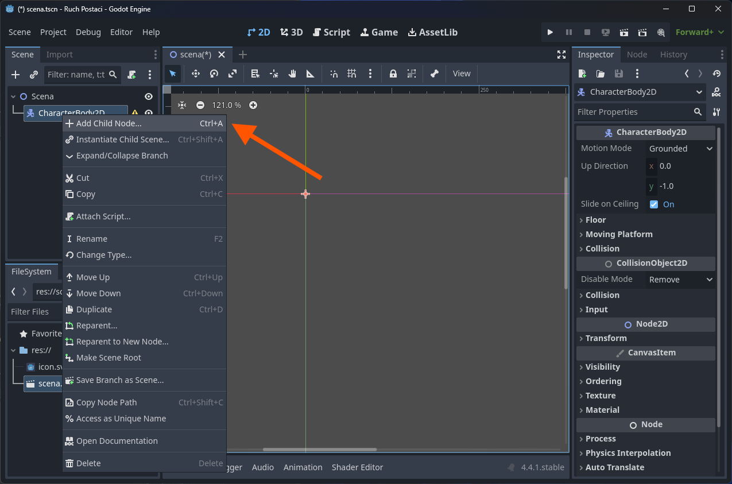Expand the Physics Interpolation group

click(x=646, y=453)
